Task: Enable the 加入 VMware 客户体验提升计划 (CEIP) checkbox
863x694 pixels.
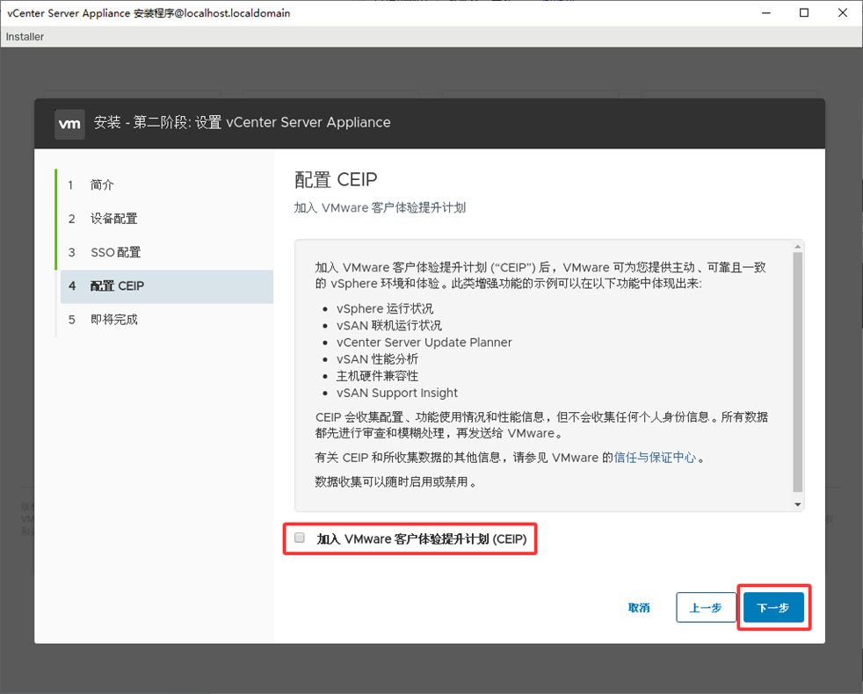Action: point(300,539)
